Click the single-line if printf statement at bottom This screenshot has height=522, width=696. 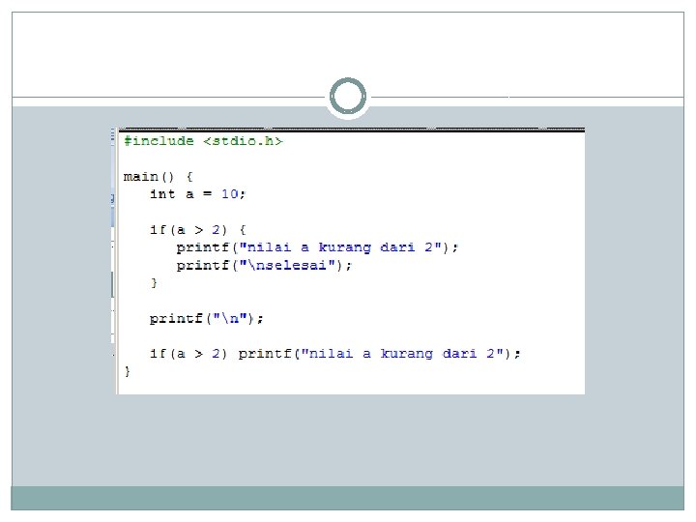click(x=335, y=354)
